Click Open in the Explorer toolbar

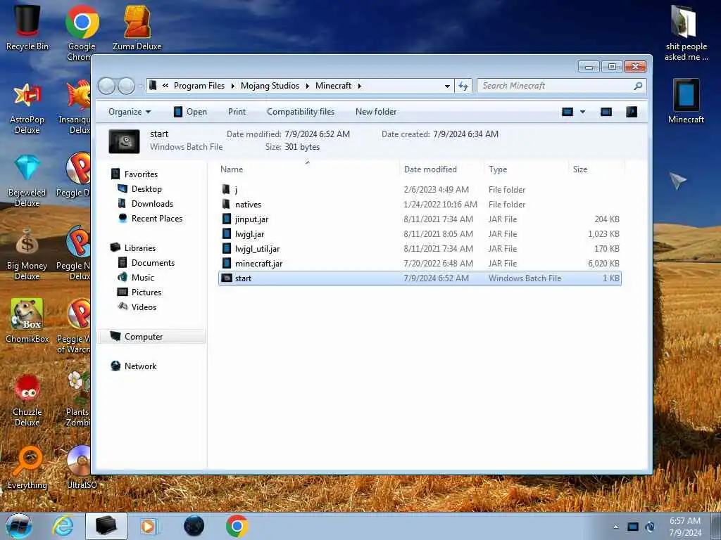pos(190,112)
